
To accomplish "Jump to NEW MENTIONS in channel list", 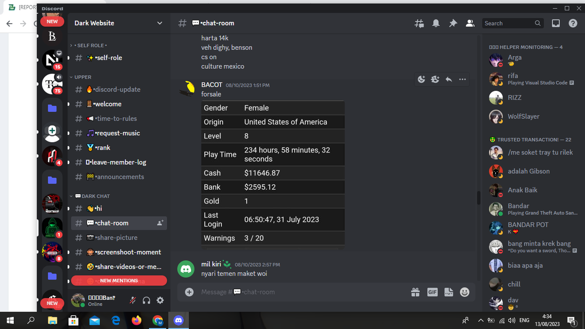I will point(119,281).
